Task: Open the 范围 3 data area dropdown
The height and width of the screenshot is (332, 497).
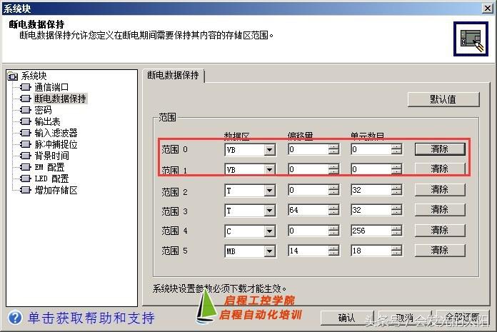Action: 269,211
